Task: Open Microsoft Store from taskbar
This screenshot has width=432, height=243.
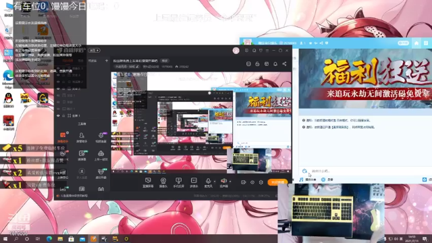Action: (x=71, y=239)
